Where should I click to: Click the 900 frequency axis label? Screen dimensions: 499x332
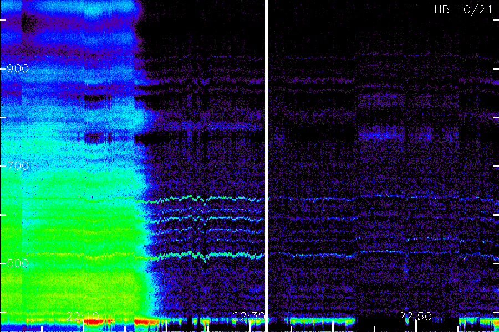pos(18,68)
